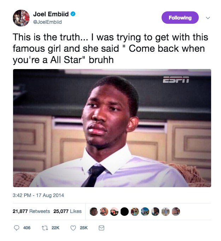Viewport: 221px width, 241px height.
Task: Toggle the purple Following button
Action: [x=180, y=18]
